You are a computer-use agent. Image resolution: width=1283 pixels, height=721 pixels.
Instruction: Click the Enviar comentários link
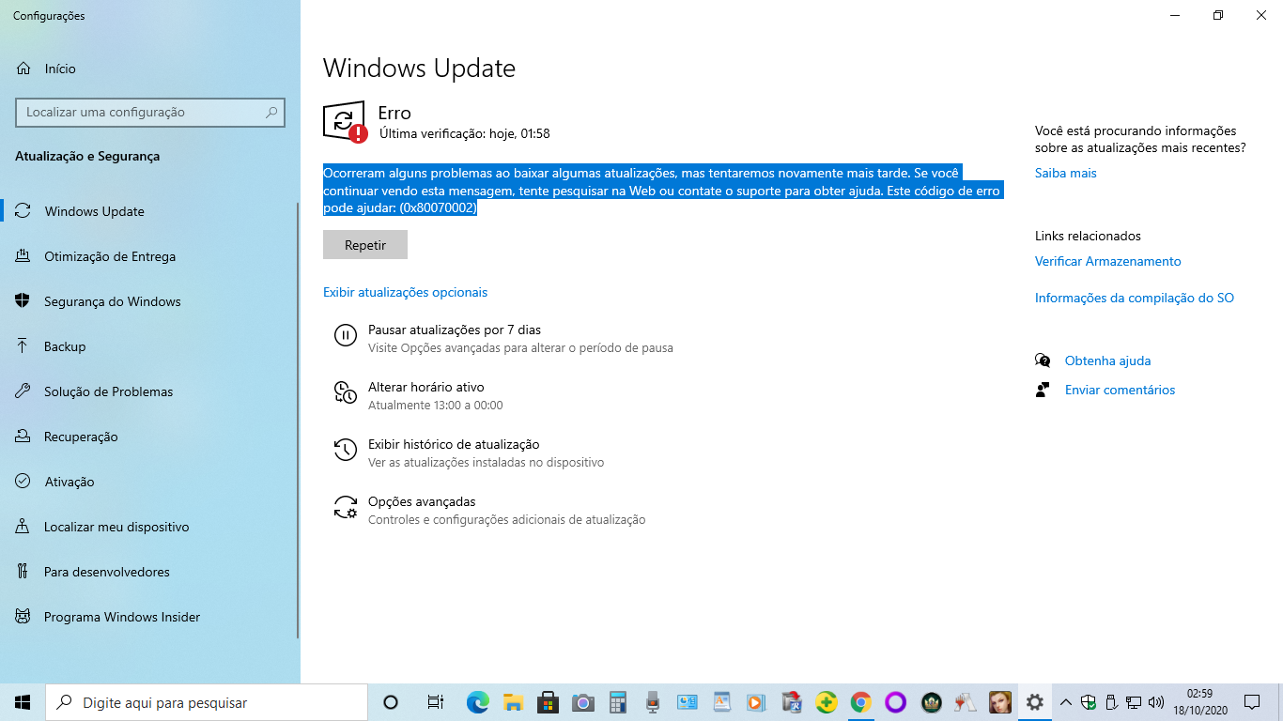pos(1120,390)
